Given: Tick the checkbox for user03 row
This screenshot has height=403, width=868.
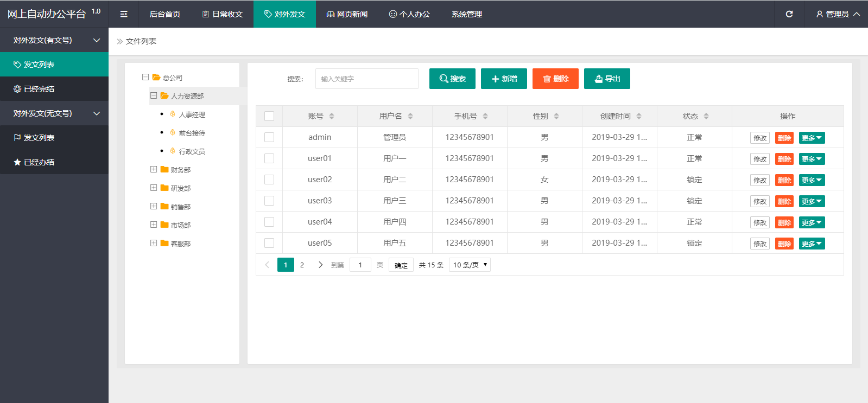Looking at the screenshot, I should pyautogui.click(x=269, y=201).
